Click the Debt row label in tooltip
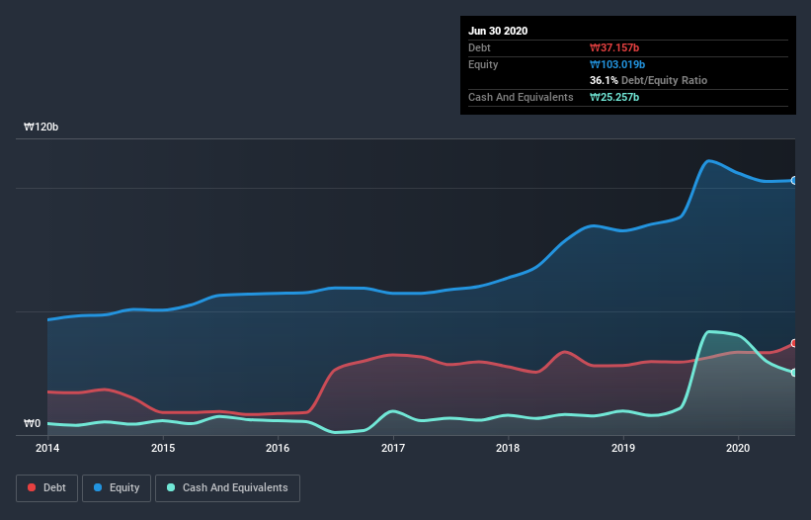 (x=479, y=47)
